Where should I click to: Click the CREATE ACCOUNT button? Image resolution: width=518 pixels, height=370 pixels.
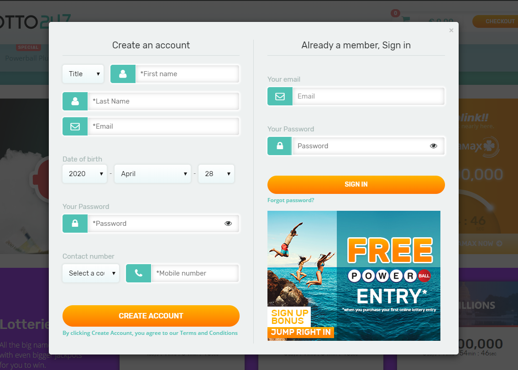[151, 316]
